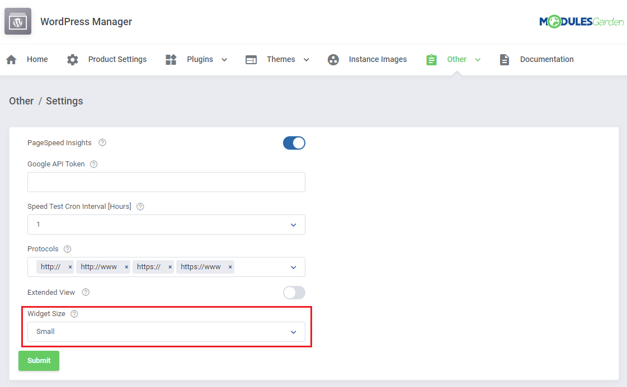Click the PageSpeed Insights label
This screenshot has height=387, width=627.
point(59,143)
